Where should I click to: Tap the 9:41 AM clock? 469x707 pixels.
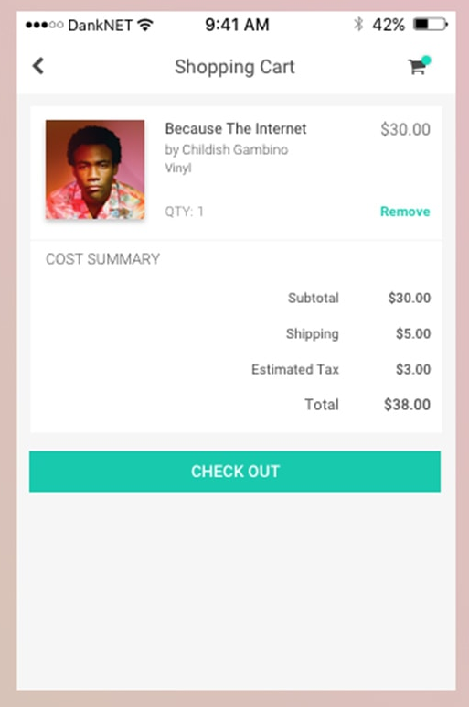point(237,25)
